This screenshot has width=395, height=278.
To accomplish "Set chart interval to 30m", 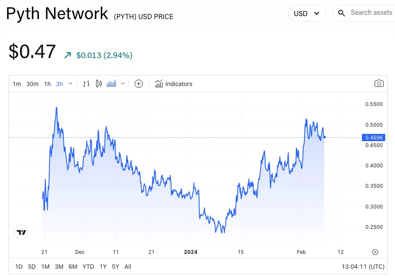I will (32, 84).
